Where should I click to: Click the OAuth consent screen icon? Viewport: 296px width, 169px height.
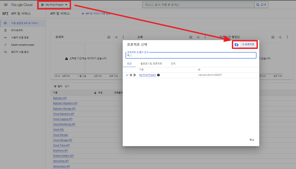[x=5, y=45]
